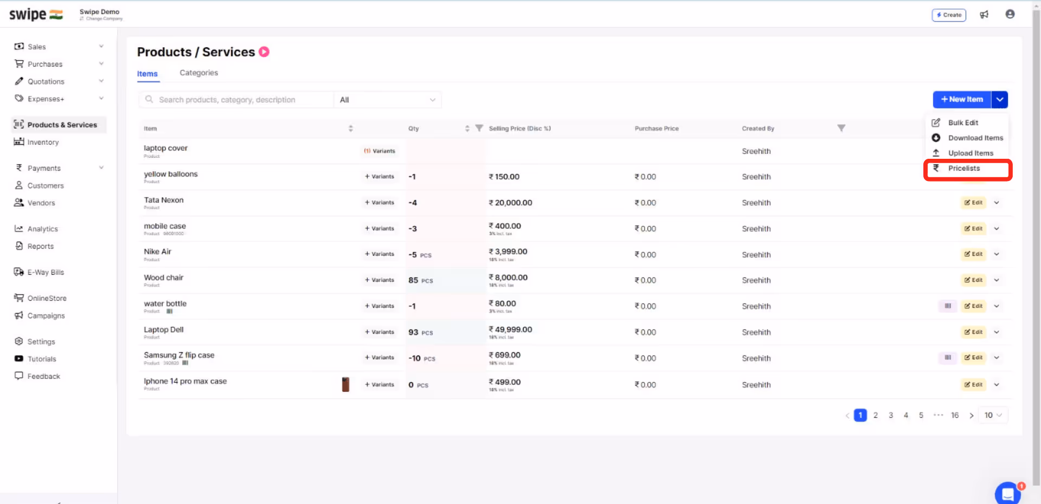Sort items by Item column arrows
The image size is (1041, 504).
tap(351, 128)
